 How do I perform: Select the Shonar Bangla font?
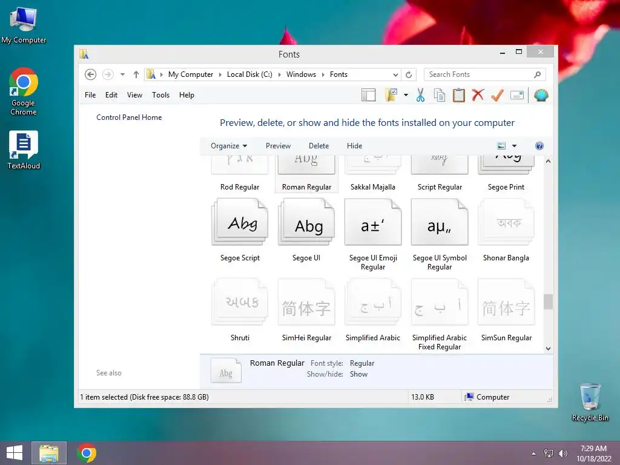(x=506, y=230)
